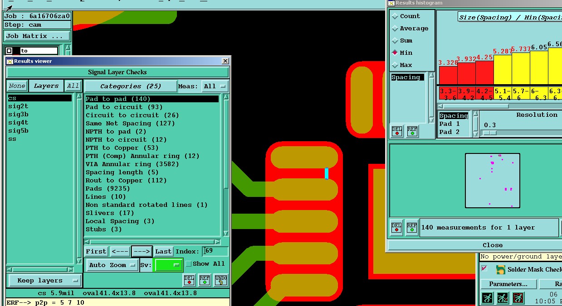Go to next result with ---> button
562x306 pixels.
click(142, 251)
